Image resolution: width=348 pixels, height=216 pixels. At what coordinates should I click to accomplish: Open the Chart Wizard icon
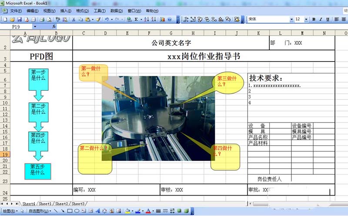[x=163, y=20]
